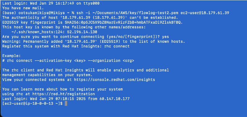Click the --activation-key option in example
This screenshot has width=247, height=117.
[53, 61]
